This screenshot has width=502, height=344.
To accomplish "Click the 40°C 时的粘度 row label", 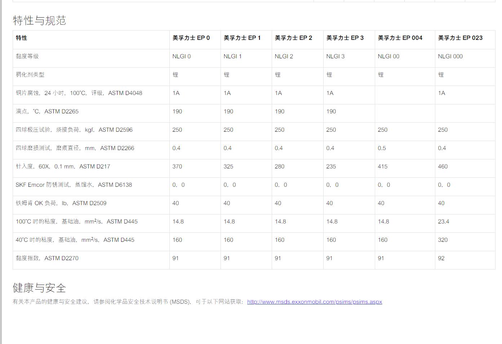I will [75, 240].
